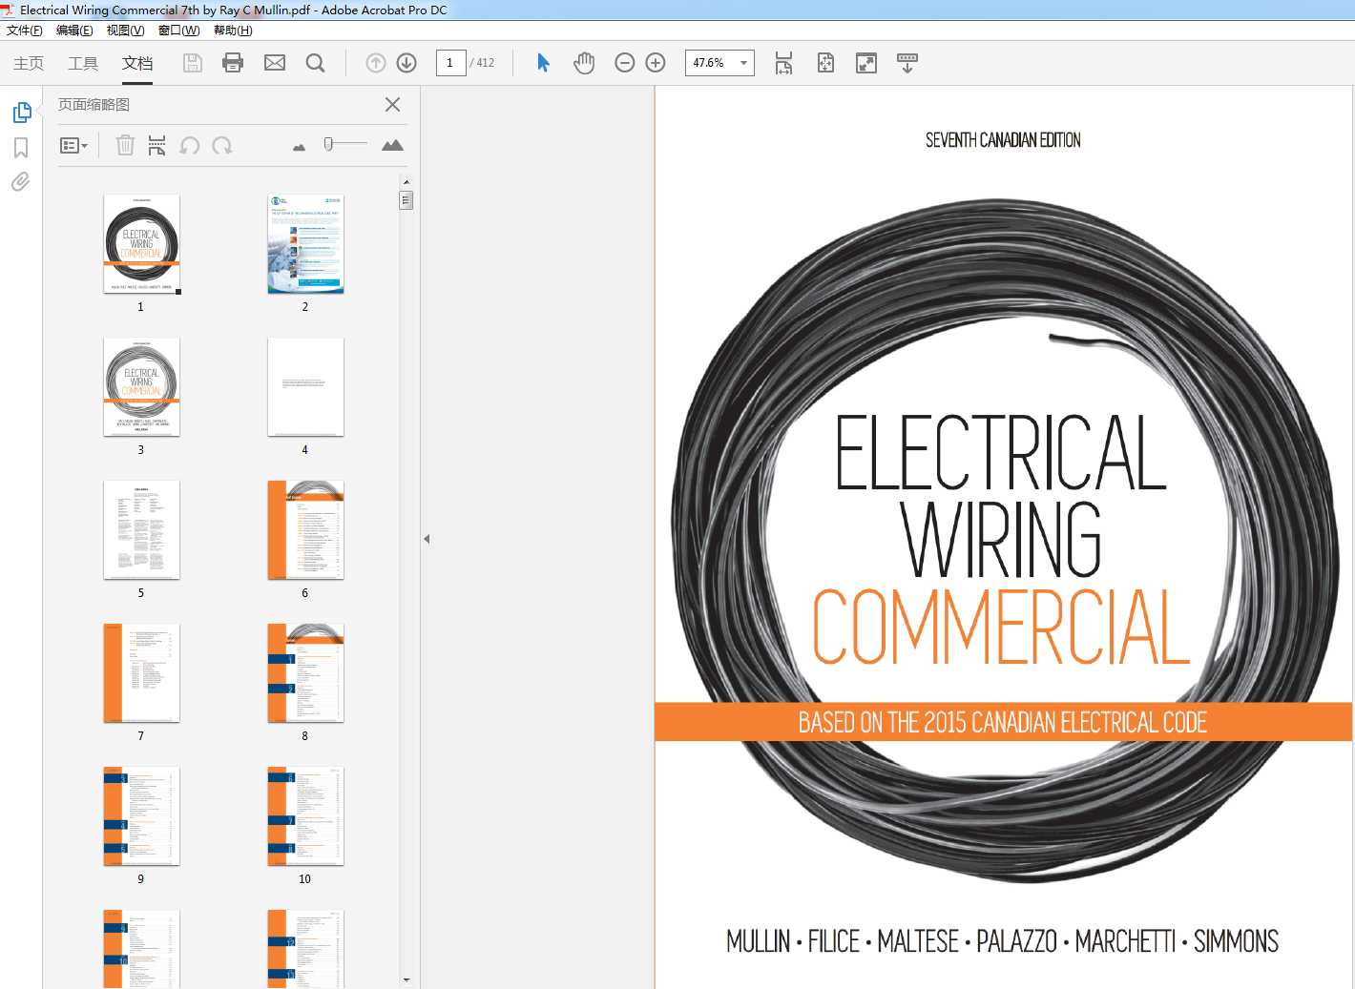Viewport: 1355px width, 989px height.
Task: Open the 文件(F) menu
Action: click(25, 31)
